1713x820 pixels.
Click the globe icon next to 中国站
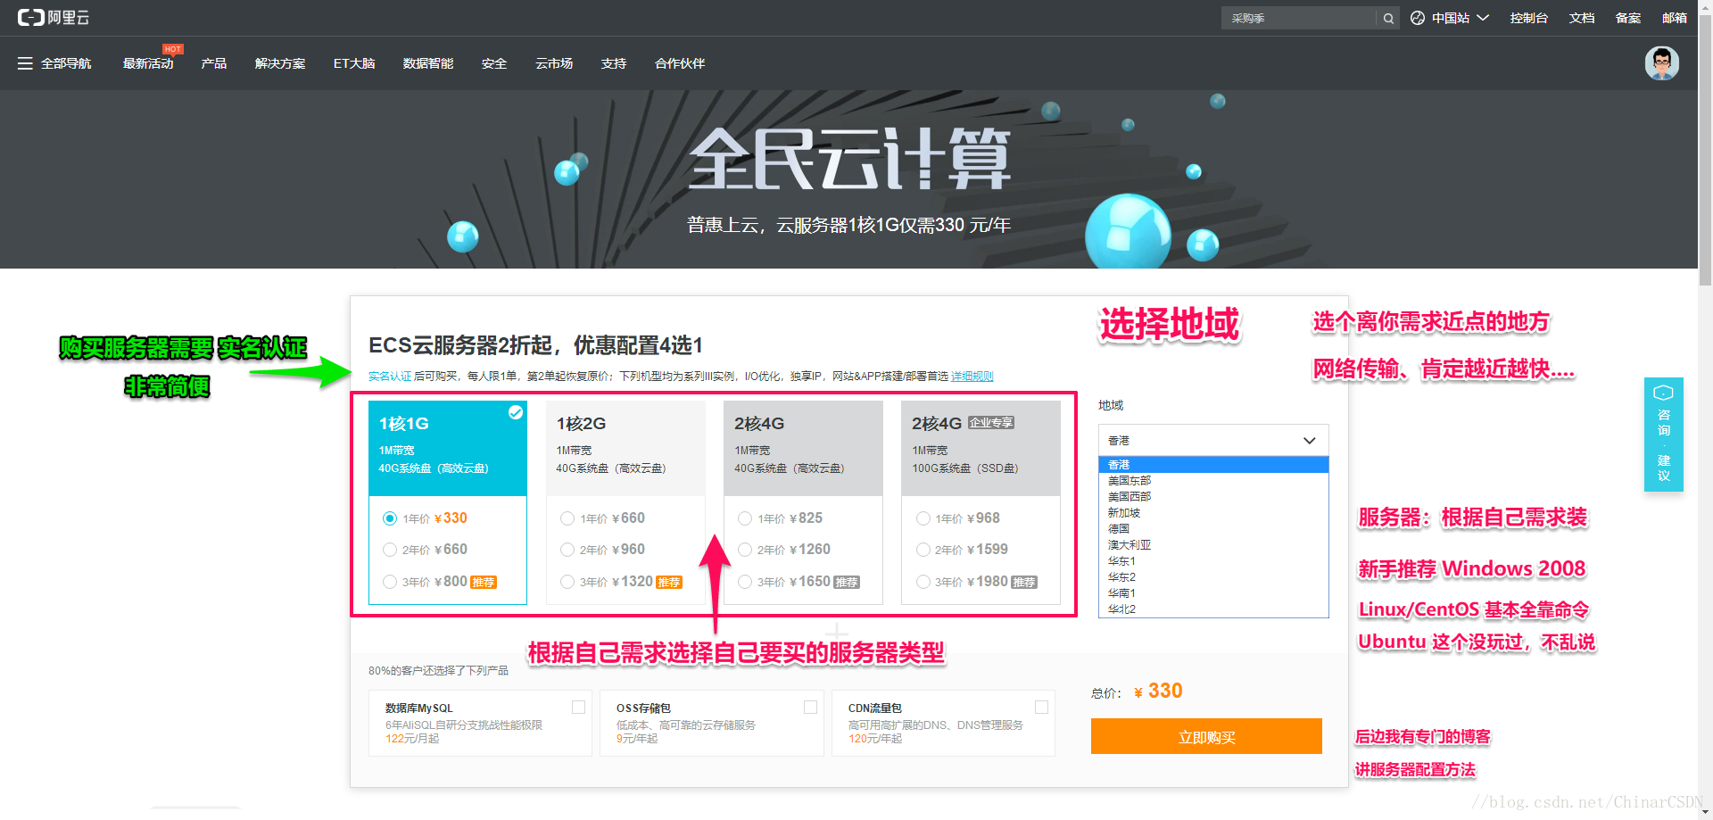pos(1418,18)
